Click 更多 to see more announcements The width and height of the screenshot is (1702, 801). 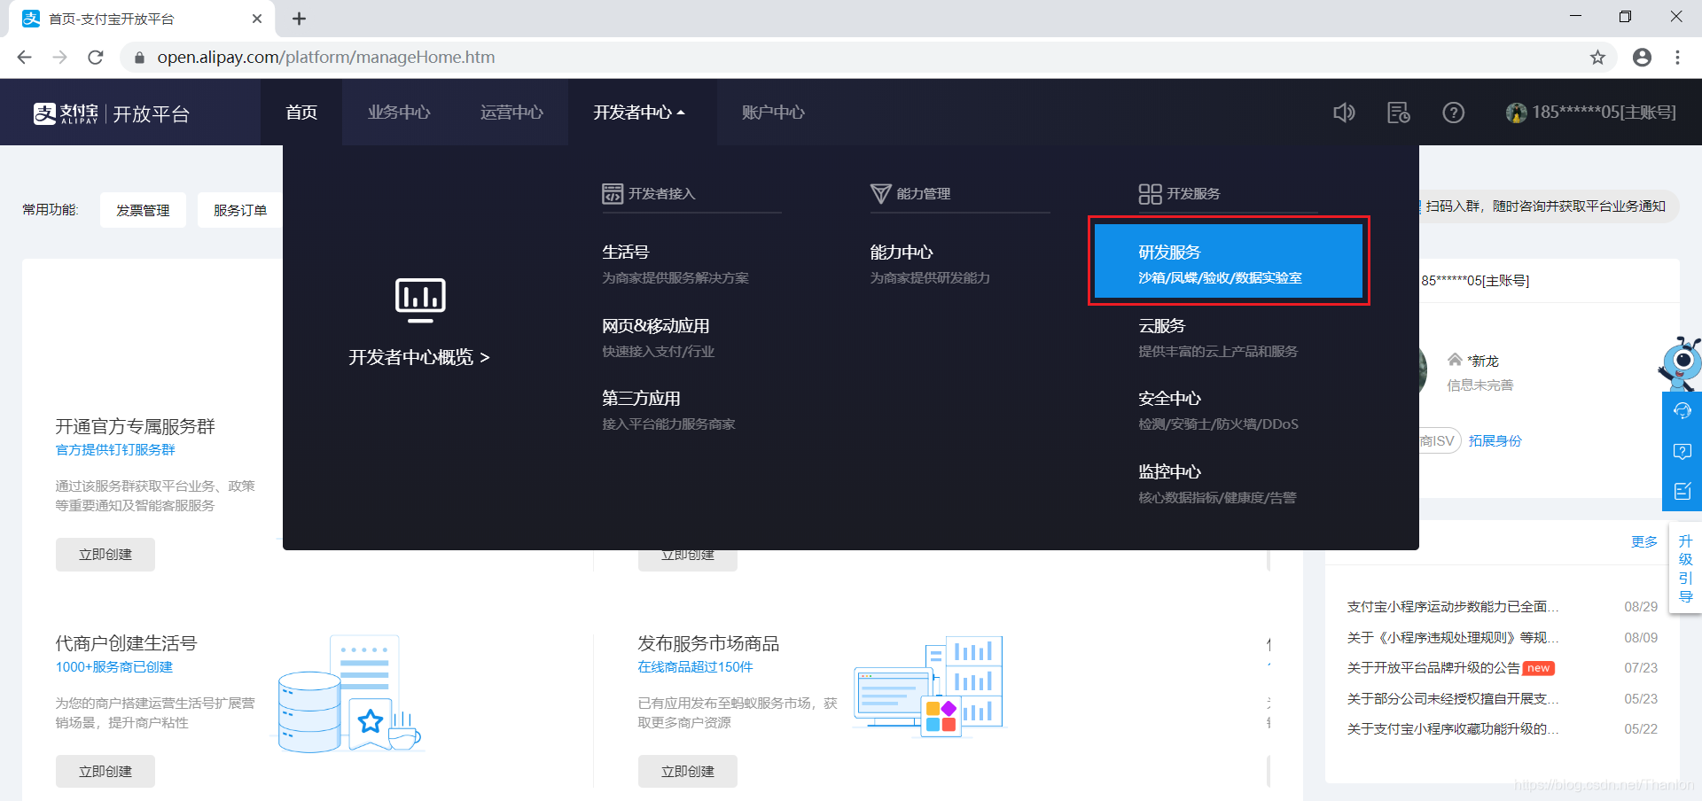point(1644,541)
